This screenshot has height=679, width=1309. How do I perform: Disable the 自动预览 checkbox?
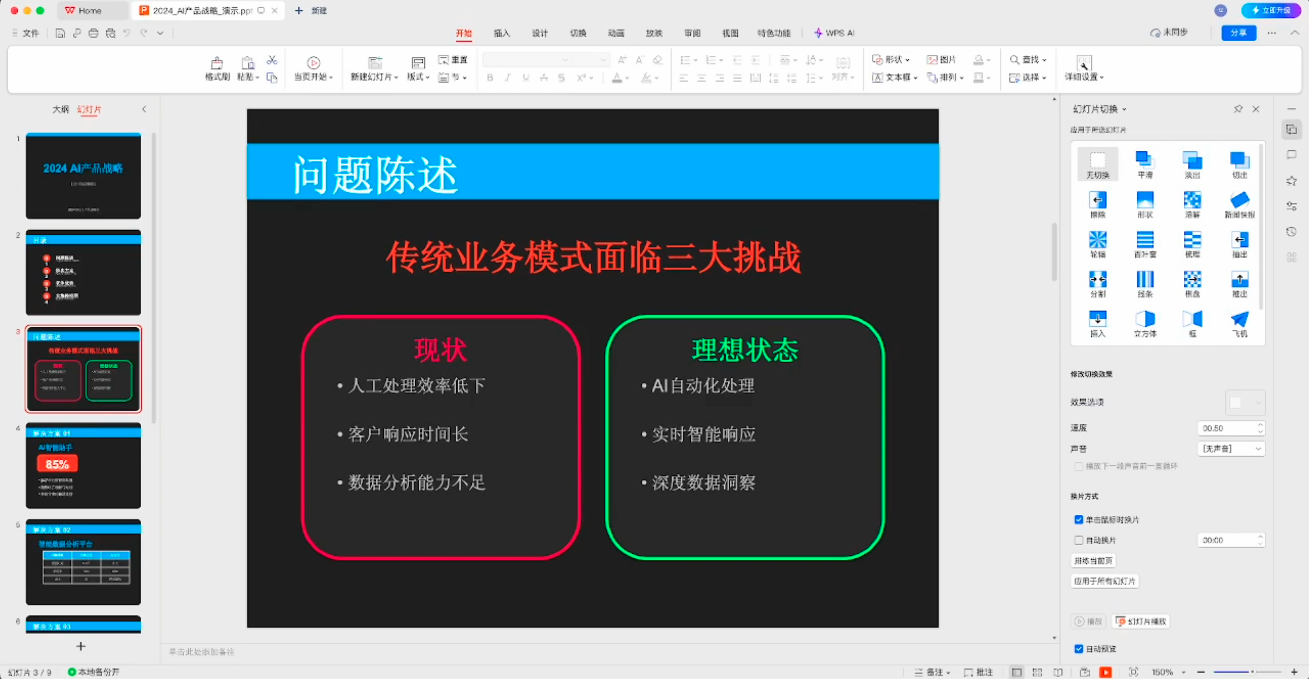[1079, 649]
